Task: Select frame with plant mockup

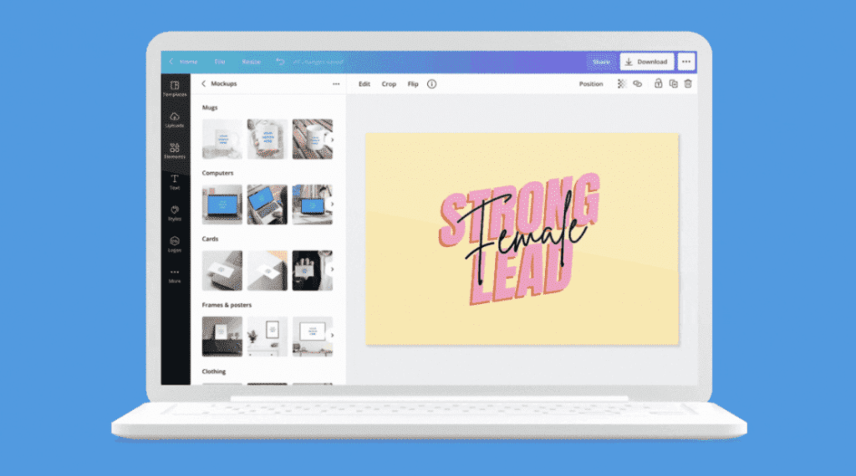Action: click(x=267, y=337)
